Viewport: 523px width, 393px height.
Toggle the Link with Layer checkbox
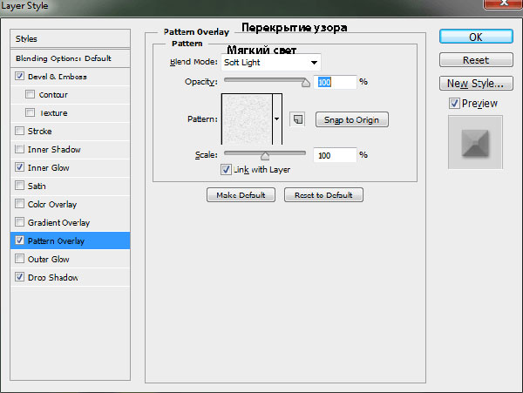[x=226, y=169]
